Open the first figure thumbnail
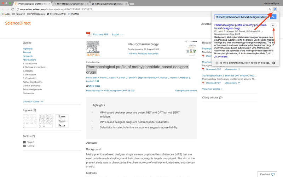 click(x=29, y=121)
